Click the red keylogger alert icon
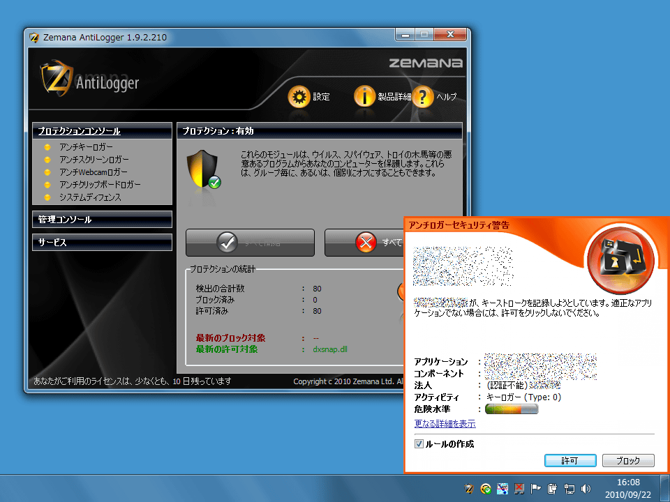Screen dimensions: 670x502 click(621, 260)
